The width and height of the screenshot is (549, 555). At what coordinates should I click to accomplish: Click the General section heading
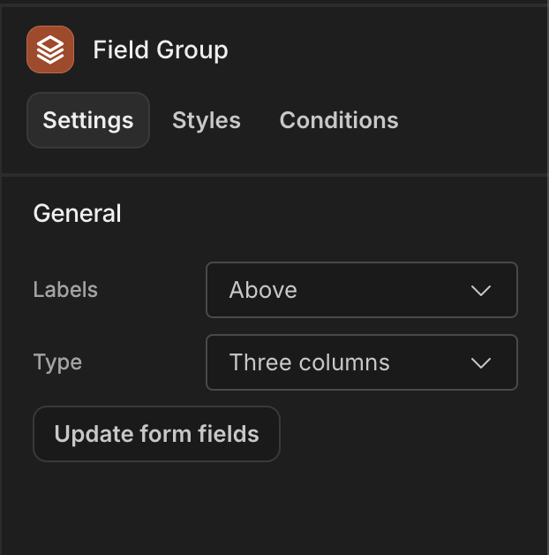click(77, 214)
